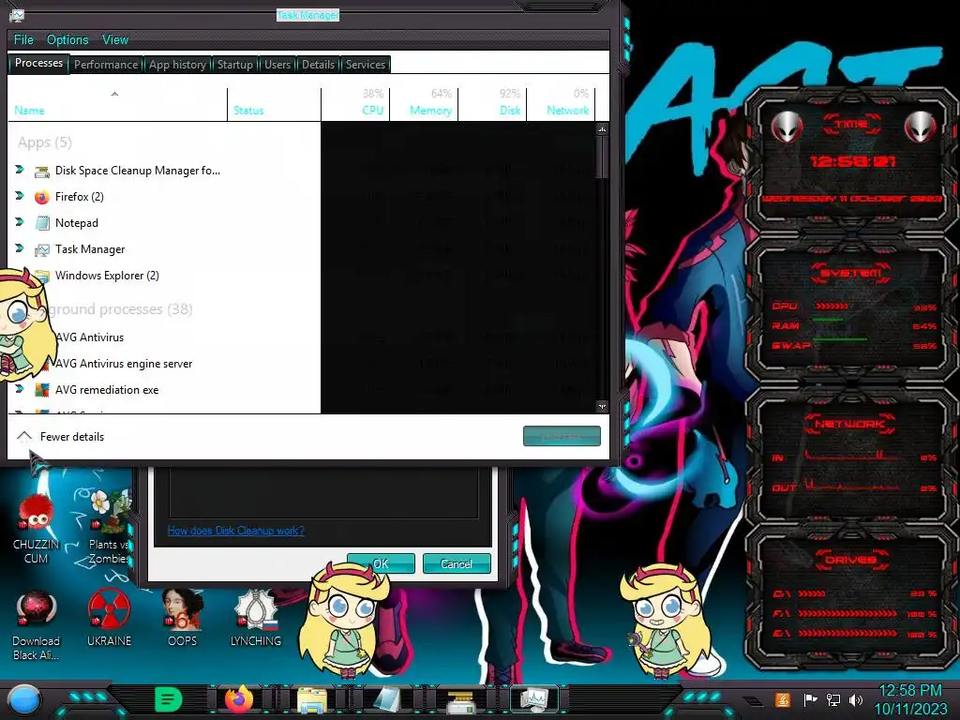Switch to Firefox from the taskbar

point(239,699)
